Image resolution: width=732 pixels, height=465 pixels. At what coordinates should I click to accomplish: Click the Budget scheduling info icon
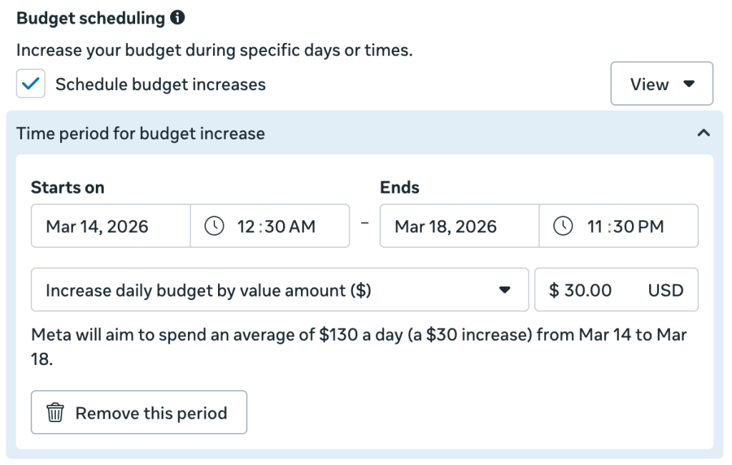178,19
